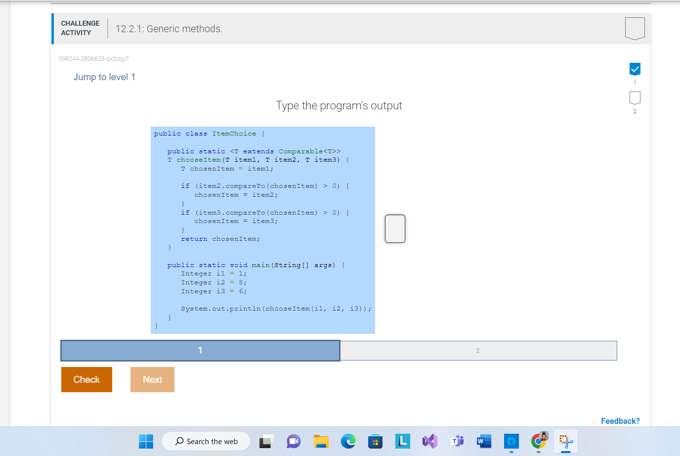
Task: Launch Visual Studio from the taskbar
Action: pos(430,441)
